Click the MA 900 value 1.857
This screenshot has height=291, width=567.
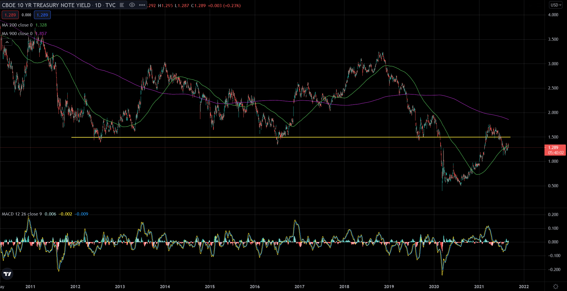point(41,34)
